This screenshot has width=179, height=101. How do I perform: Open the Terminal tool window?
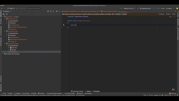coord(41,93)
